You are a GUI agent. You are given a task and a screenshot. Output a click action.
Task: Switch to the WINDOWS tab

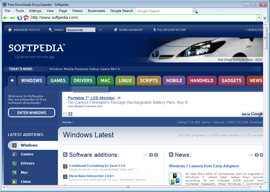32,80
